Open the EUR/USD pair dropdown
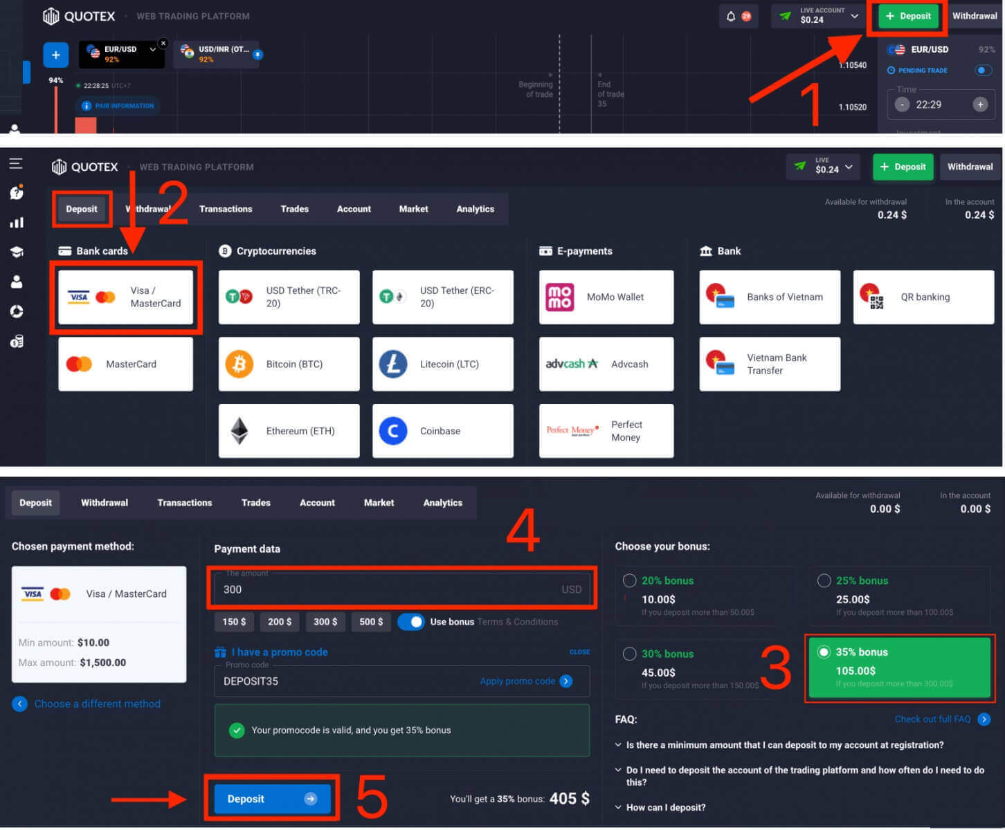The height and width of the screenshot is (830, 1005). pyautogui.click(x=152, y=50)
